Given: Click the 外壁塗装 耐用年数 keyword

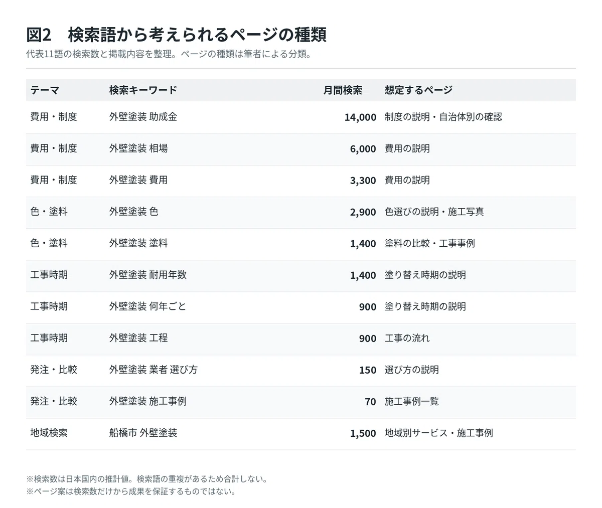Looking at the screenshot, I should 148,275.
